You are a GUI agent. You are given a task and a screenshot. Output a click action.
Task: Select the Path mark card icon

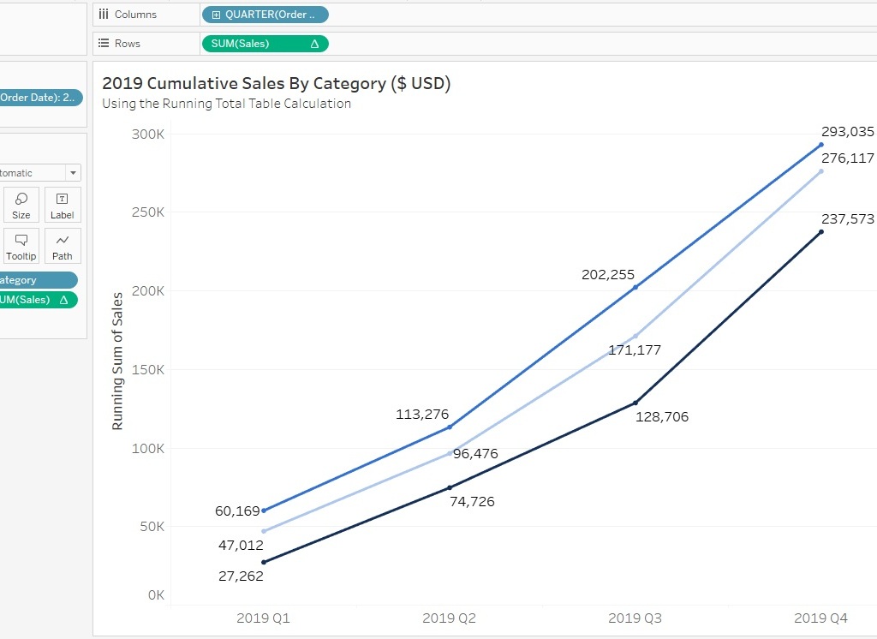[62, 246]
